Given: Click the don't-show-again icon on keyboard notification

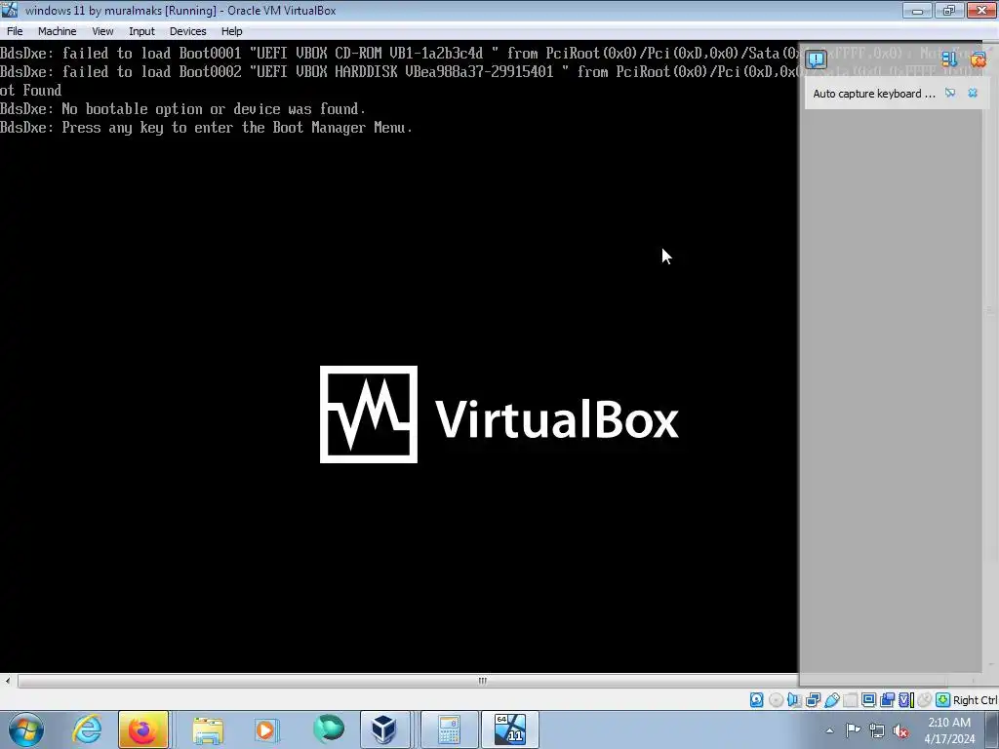Looking at the screenshot, I should click(x=950, y=93).
